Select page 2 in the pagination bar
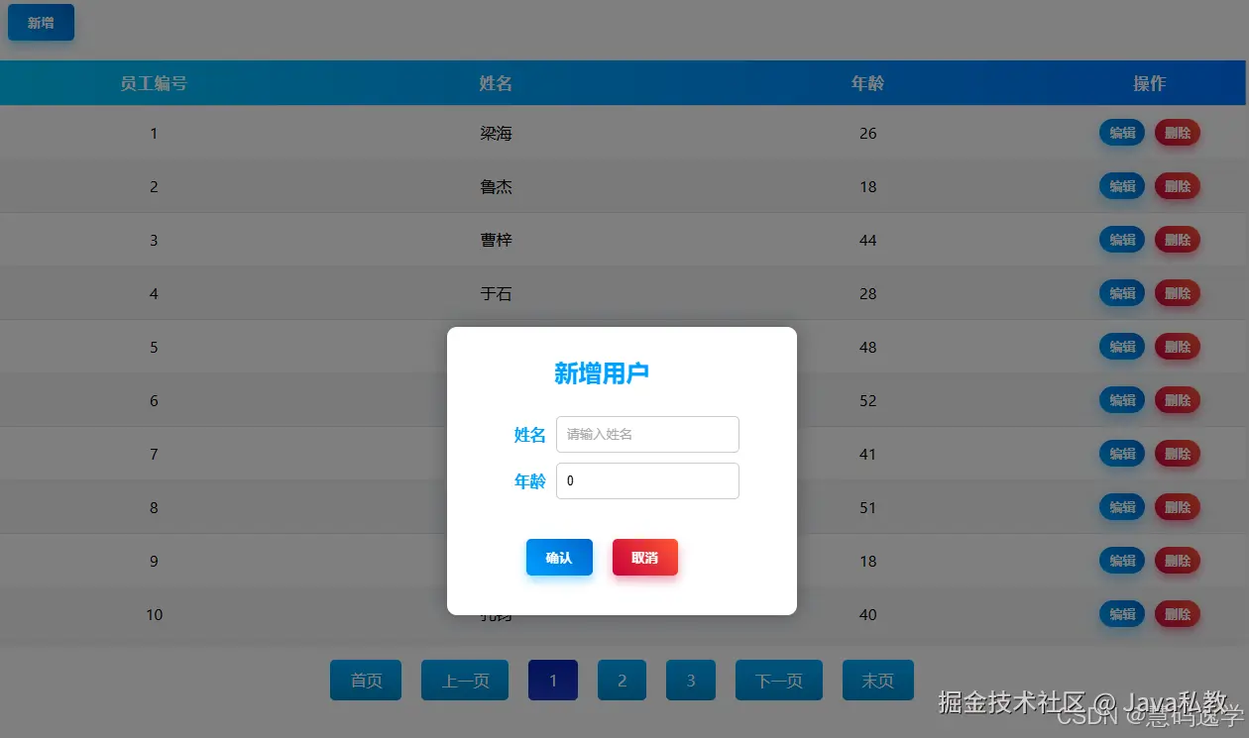 click(622, 680)
